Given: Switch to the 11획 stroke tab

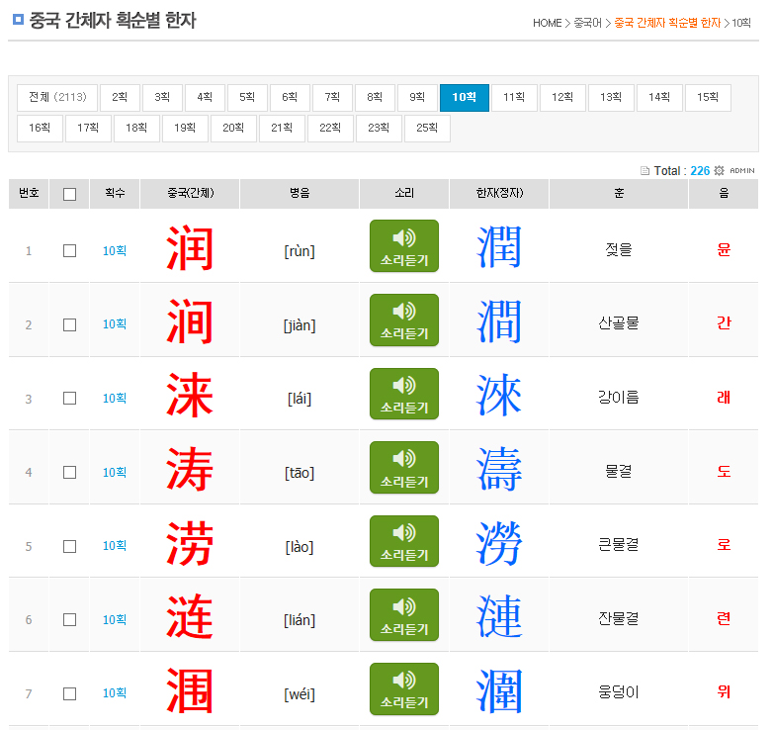Looking at the screenshot, I should click(514, 97).
